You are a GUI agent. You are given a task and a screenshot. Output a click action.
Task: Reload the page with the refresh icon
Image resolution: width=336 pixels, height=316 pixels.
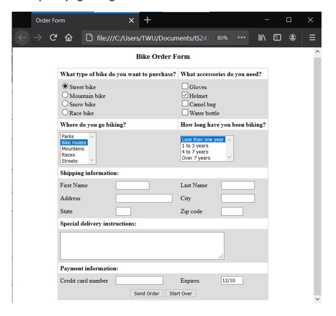pyautogui.click(x=53, y=38)
